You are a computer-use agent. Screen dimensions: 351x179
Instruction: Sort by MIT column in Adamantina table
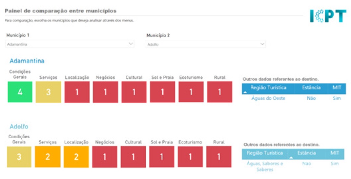click(x=336, y=88)
